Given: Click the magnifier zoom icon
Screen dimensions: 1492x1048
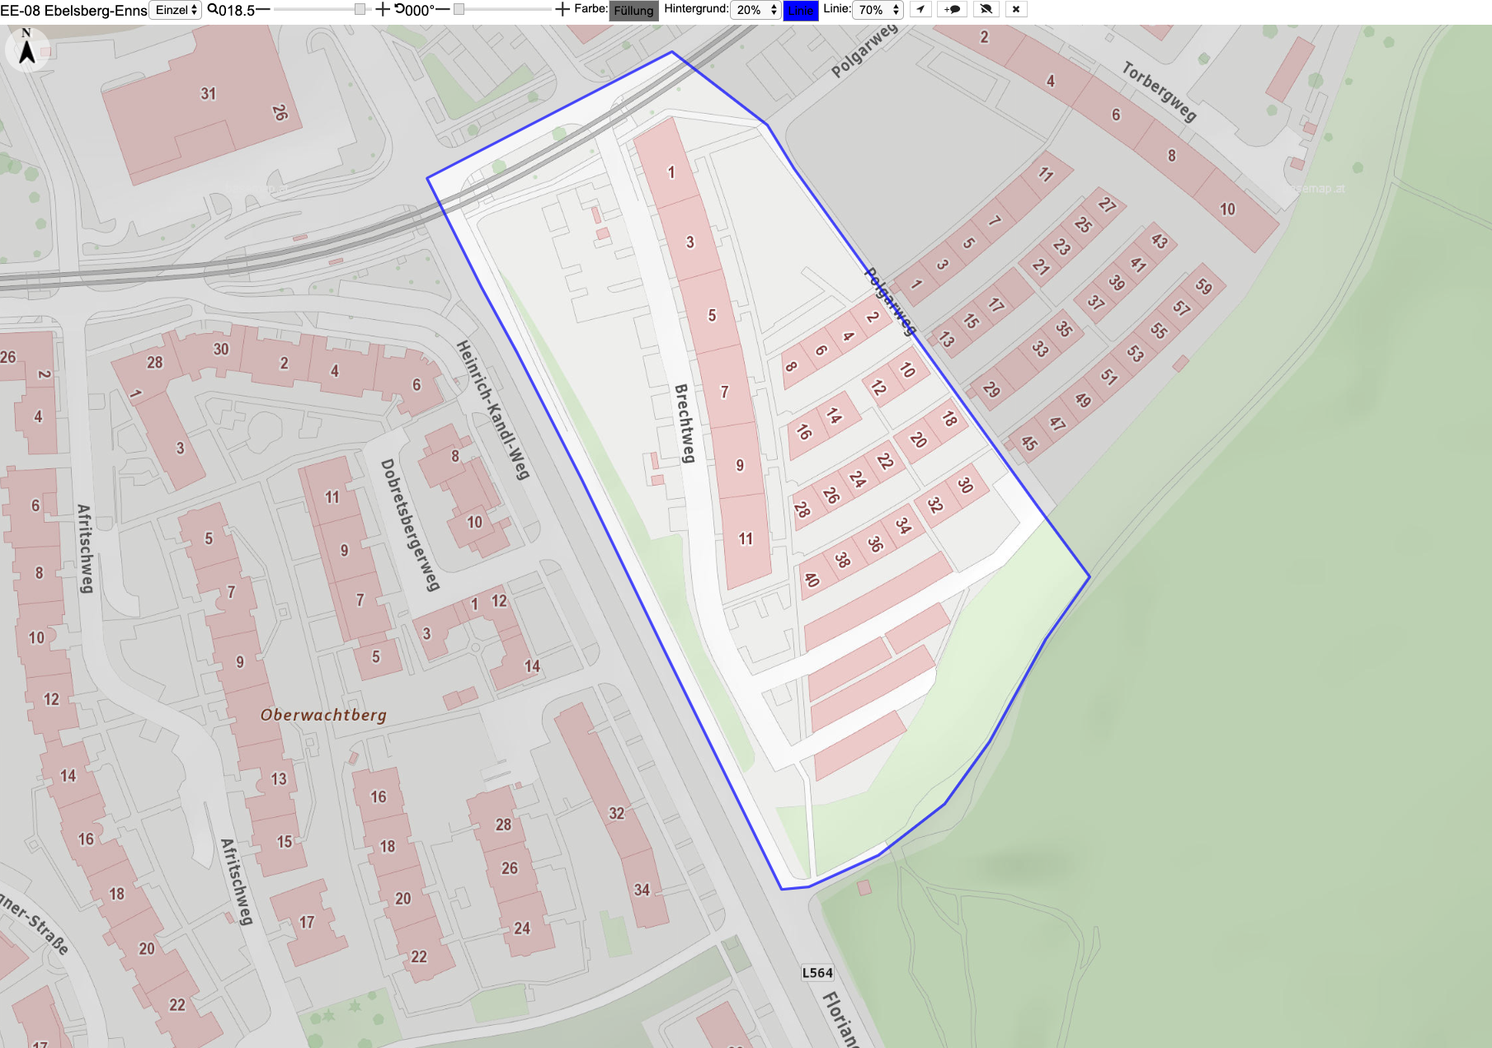Looking at the screenshot, I should click(213, 9).
